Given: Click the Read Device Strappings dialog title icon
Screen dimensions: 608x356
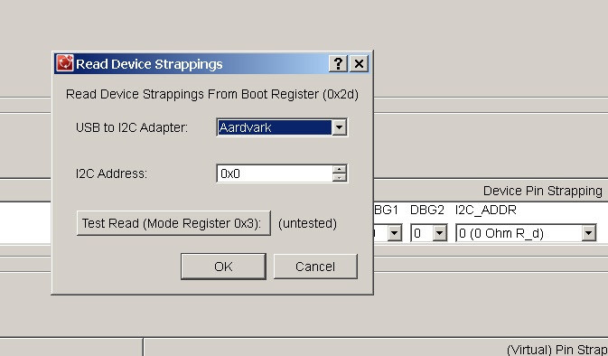Looking at the screenshot, I should click(64, 63).
